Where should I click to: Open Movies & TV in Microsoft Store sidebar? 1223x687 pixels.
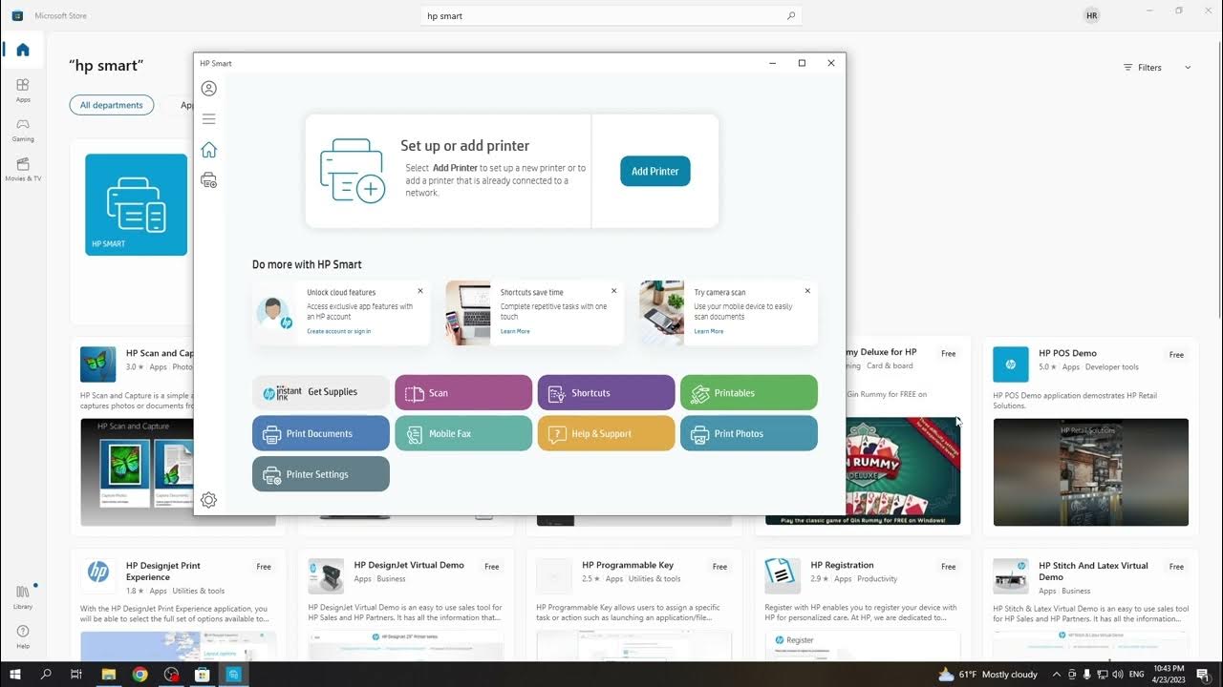(x=23, y=170)
